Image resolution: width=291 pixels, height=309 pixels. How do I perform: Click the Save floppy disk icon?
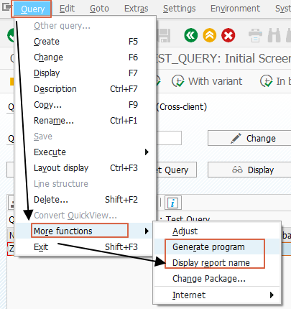coord(164,35)
